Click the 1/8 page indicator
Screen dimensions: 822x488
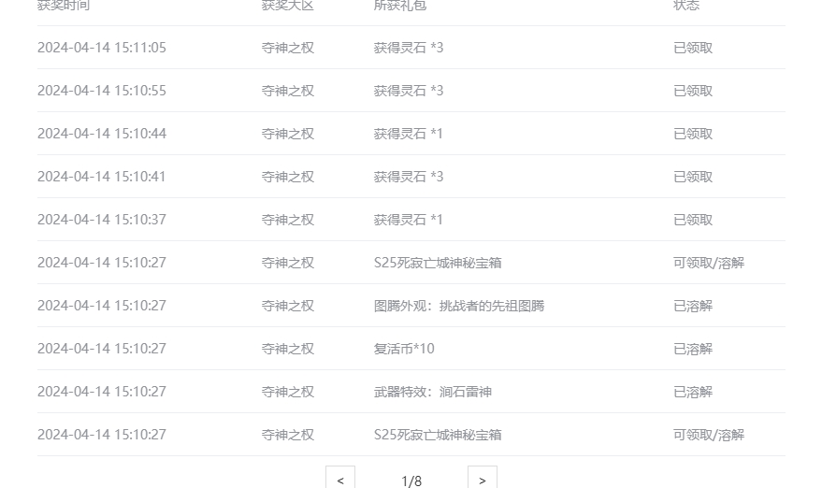pyautogui.click(x=411, y=481)
